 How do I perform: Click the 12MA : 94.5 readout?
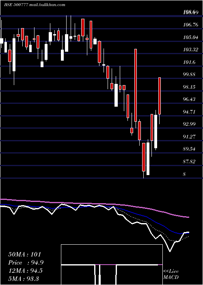tap(25, 270)
